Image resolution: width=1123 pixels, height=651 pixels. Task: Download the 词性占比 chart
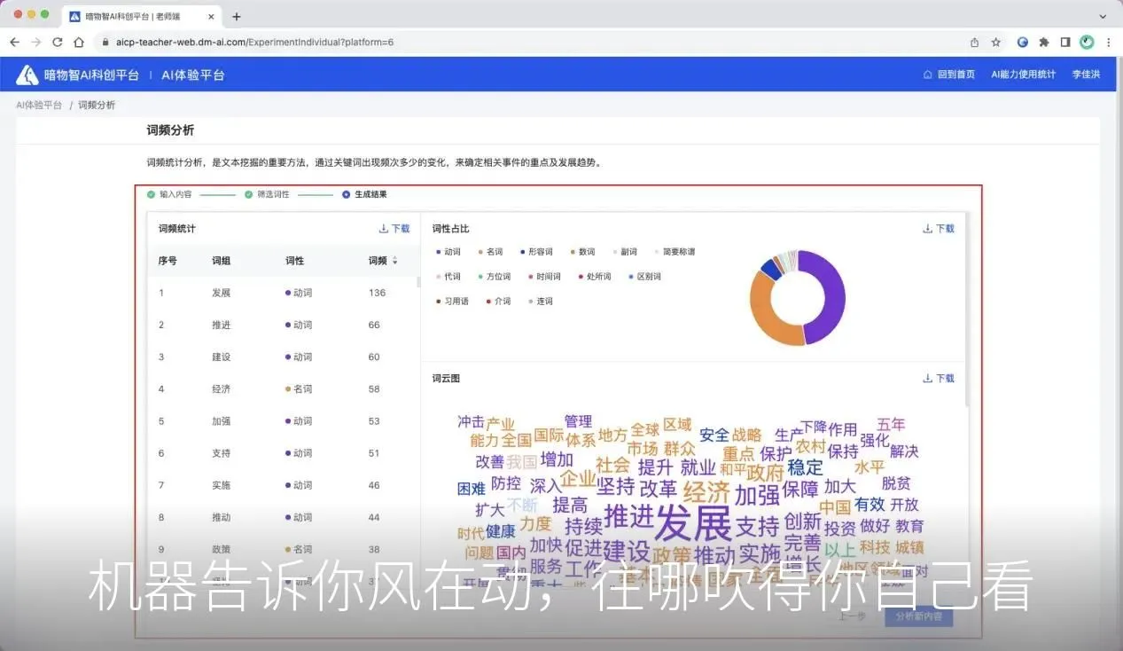pos(939,228)
